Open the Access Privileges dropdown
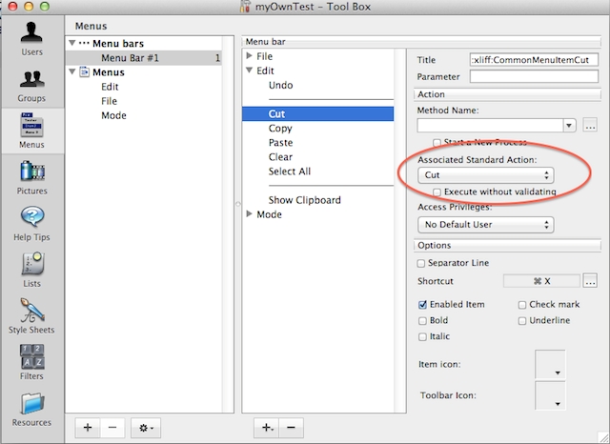The height and width of the screenshot is (444, 610). (x=485, y=225)
